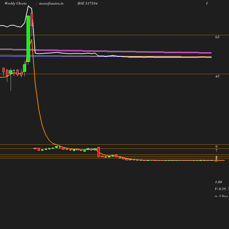Click the "V: 0.58" volume label

point(220,189)
